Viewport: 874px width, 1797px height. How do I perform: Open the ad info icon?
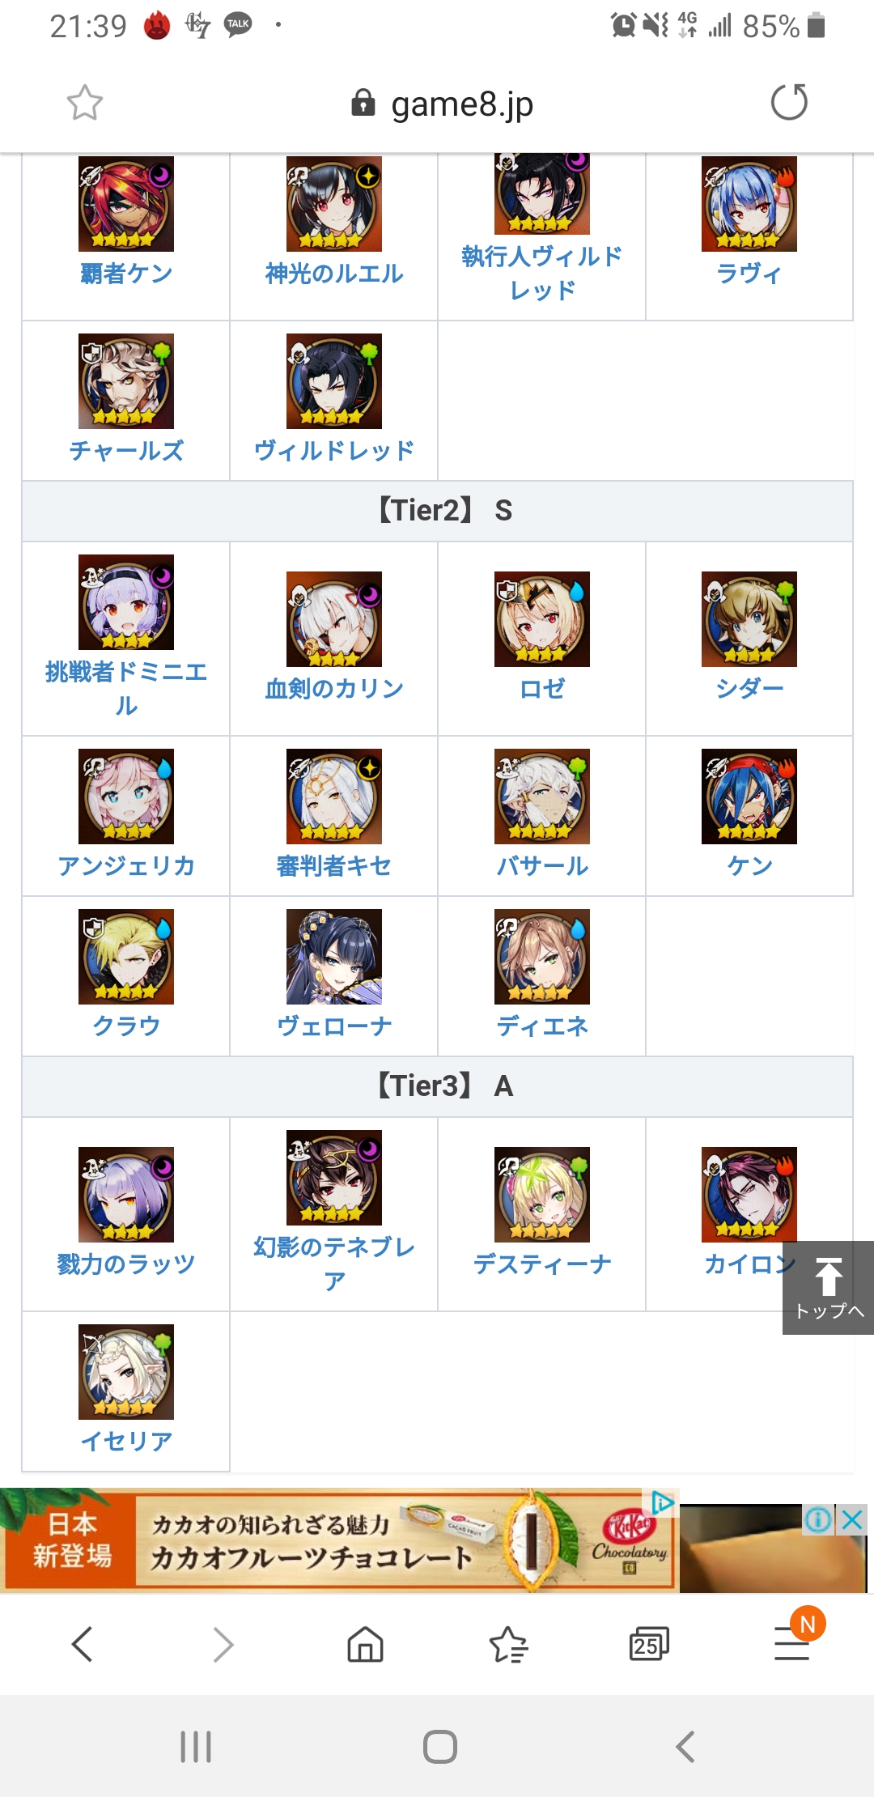coord(818,1520)
